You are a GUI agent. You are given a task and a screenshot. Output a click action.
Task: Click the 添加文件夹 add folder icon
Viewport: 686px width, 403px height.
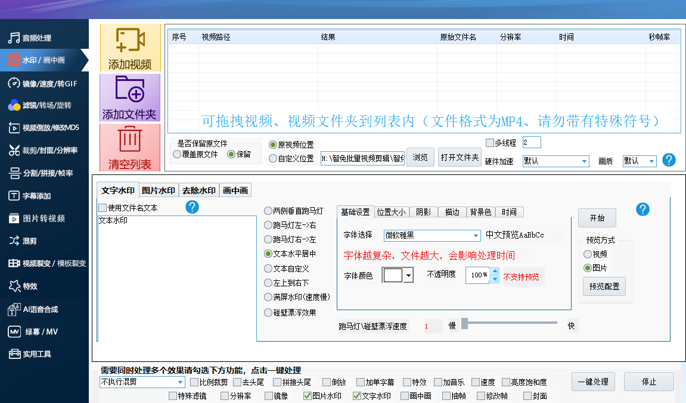pyautogui.click(x=130, y=90)
